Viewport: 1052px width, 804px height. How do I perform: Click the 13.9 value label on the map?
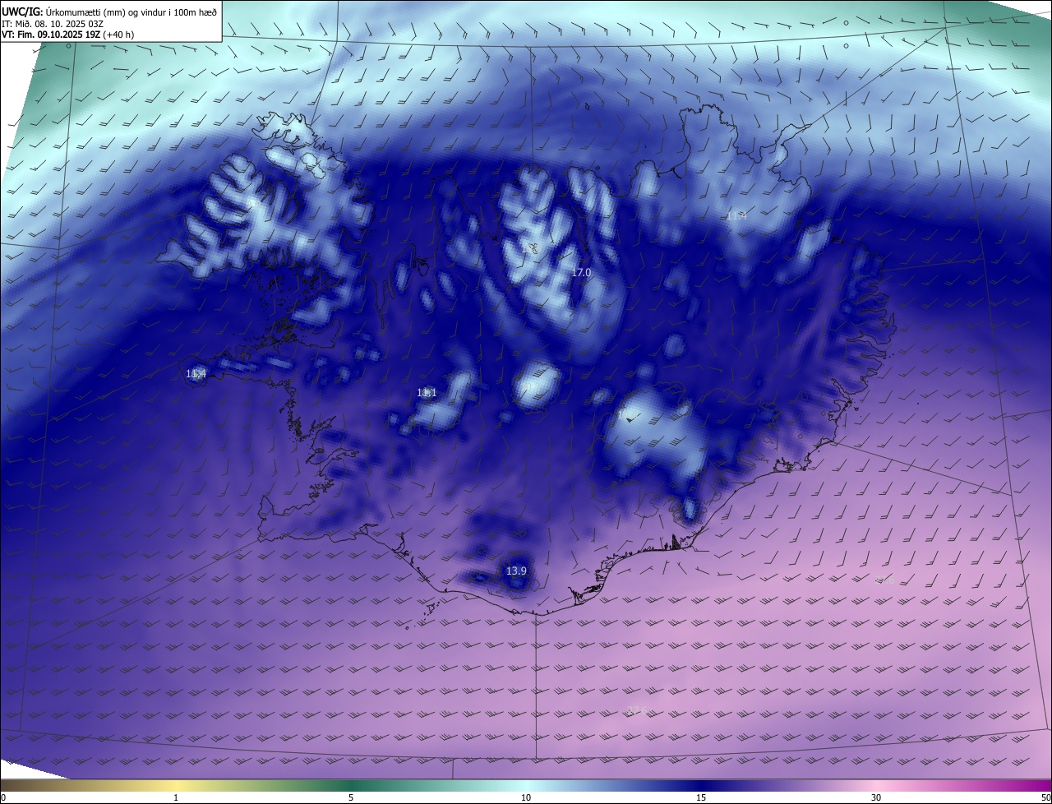click(516, 571)
